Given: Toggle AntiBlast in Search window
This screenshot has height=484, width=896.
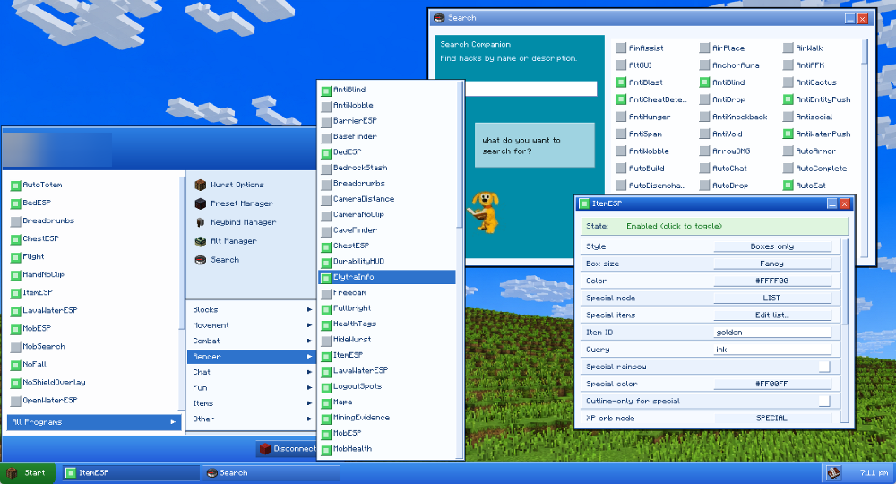Looking at the screenshot, I should [621, 82].
